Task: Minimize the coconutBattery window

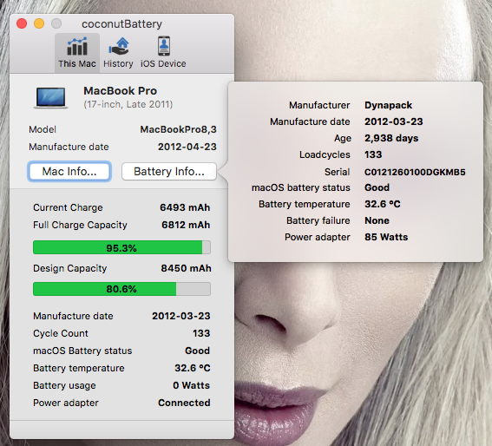Action: 39,23
